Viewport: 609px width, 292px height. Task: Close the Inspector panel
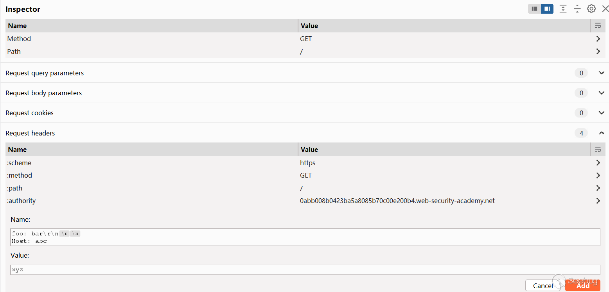[605, 9]
